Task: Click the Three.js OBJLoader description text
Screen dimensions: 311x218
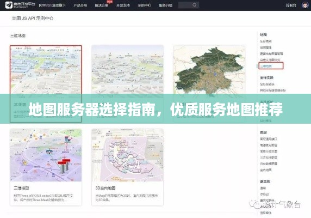Action: tap(43, 198)
